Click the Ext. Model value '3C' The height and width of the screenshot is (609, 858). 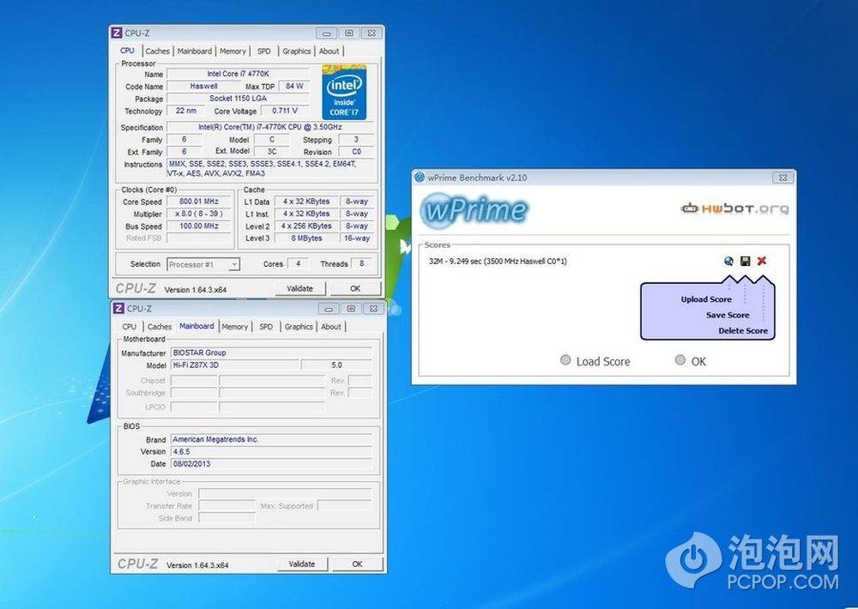pyautogui.click(x=272, y=152)
